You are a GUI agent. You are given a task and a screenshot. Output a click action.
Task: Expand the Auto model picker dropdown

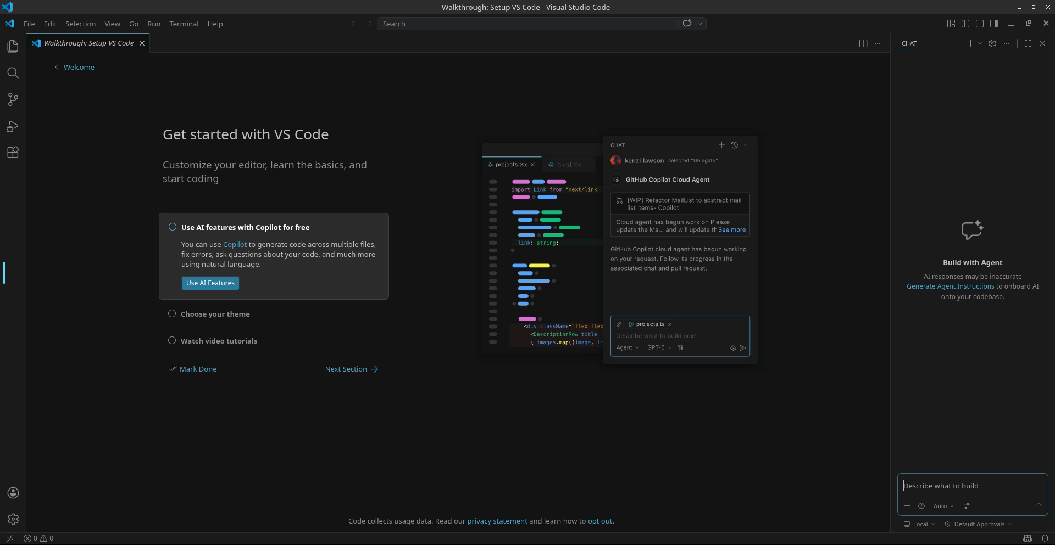point(943,506)
